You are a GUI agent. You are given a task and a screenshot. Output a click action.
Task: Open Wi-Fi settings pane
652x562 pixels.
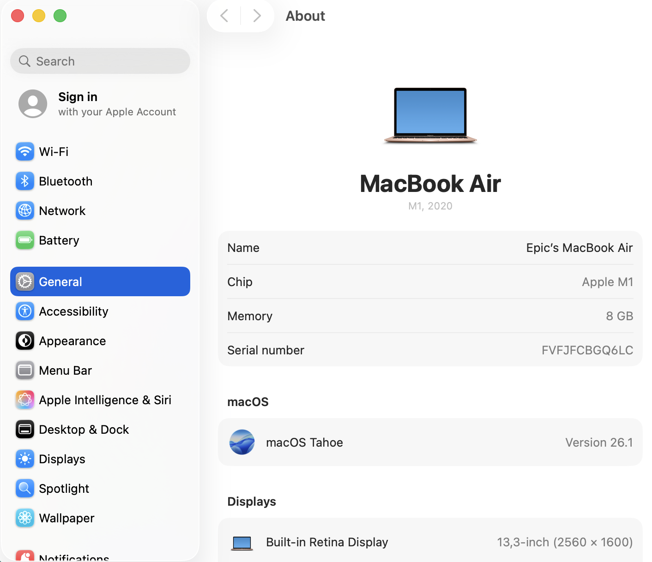point(100,151)
